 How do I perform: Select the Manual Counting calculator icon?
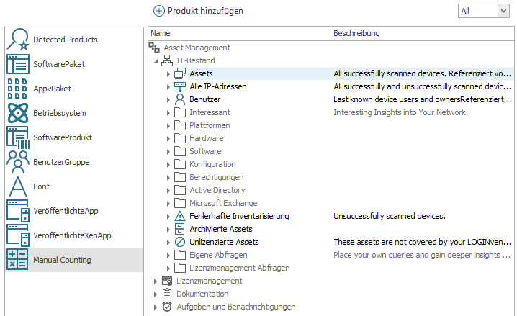pyautogui.click(x=17, y=260)
